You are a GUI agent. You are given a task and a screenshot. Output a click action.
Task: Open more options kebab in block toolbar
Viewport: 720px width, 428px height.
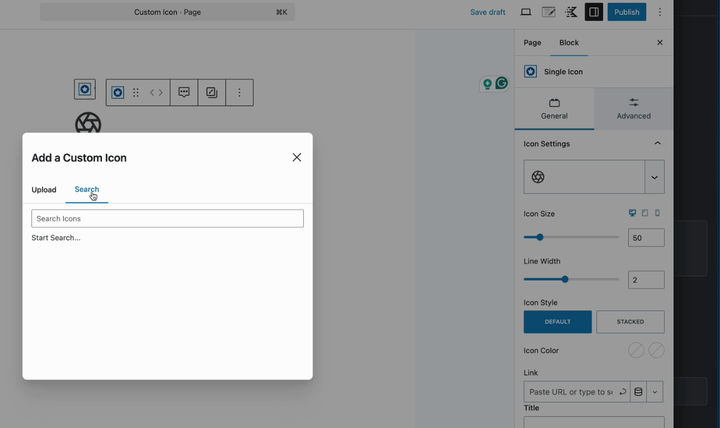point(239,92)
